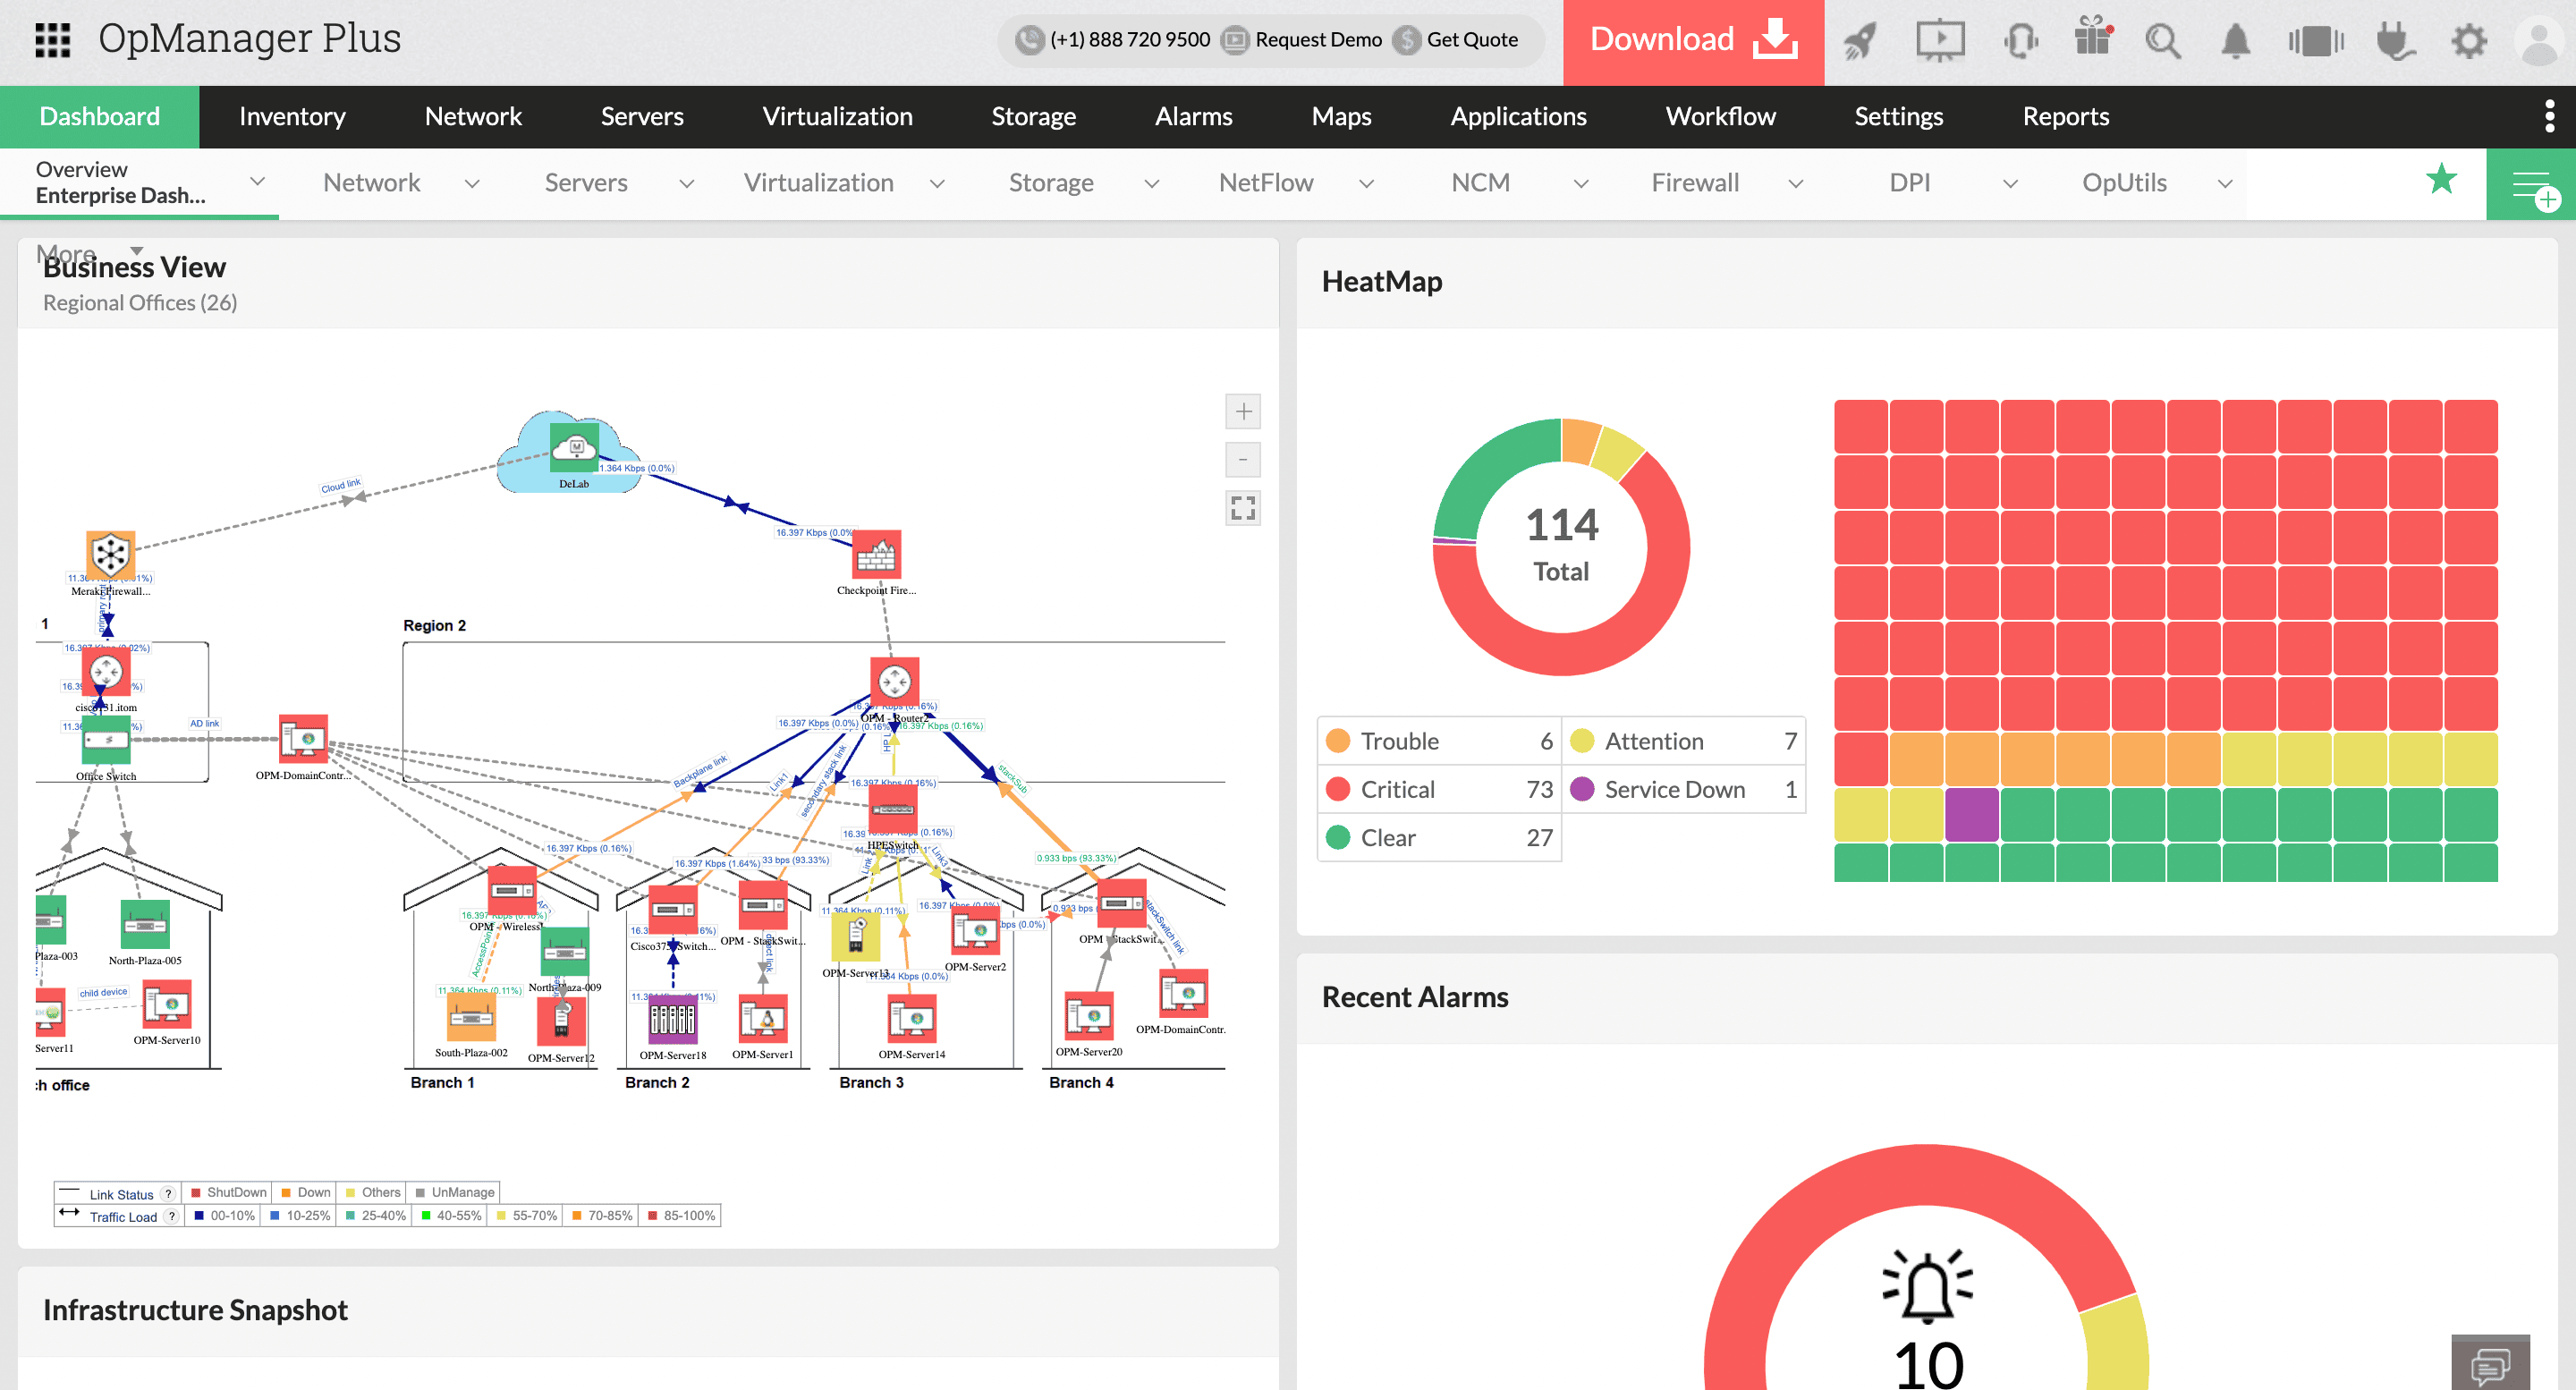Image resolution: width=2576 pixels, height=1390 pixels.
Task: Expand the Virtualization sub-tab dropdown arrow
Action: [937, 183]
